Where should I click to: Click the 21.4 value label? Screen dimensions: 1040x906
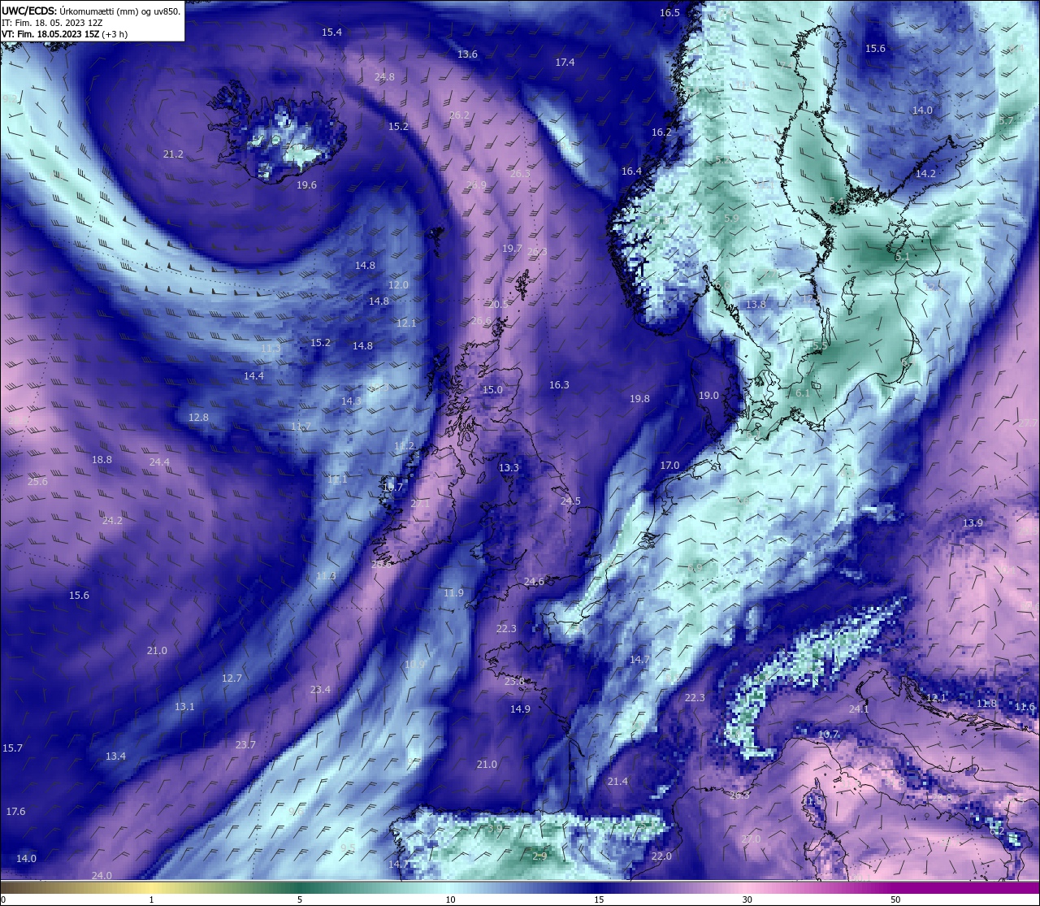tap(617, 782)
